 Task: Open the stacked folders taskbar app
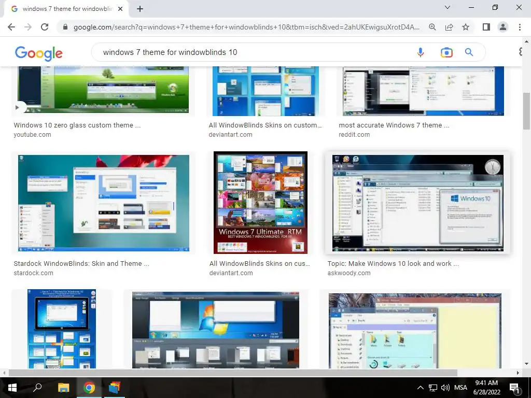114,388
